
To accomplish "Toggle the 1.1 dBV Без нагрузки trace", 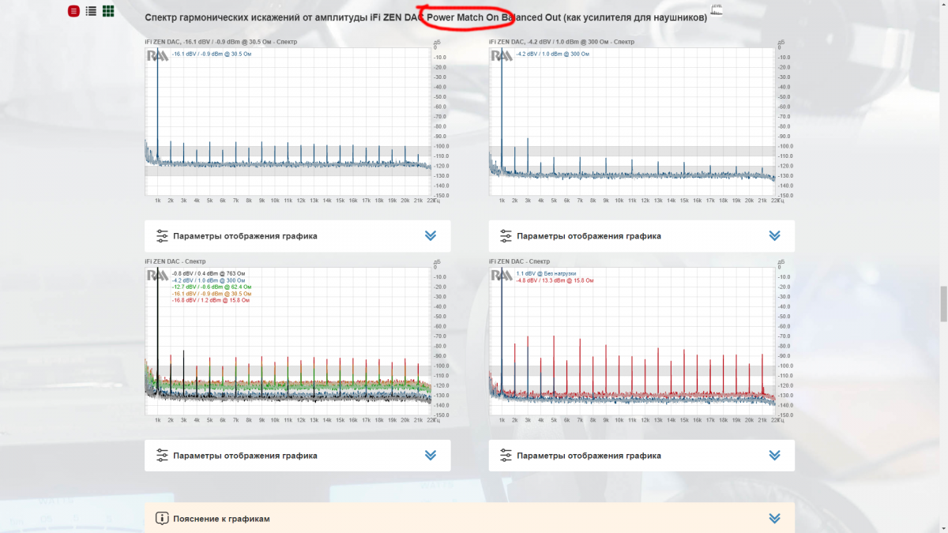I will (x=546, y=273).
